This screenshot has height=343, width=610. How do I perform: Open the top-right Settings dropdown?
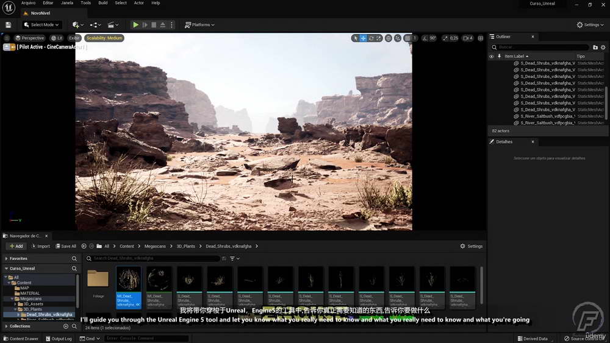[590, 25]
